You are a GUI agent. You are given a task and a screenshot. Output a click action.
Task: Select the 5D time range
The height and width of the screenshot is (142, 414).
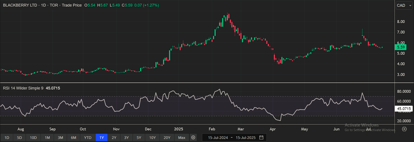19,138
